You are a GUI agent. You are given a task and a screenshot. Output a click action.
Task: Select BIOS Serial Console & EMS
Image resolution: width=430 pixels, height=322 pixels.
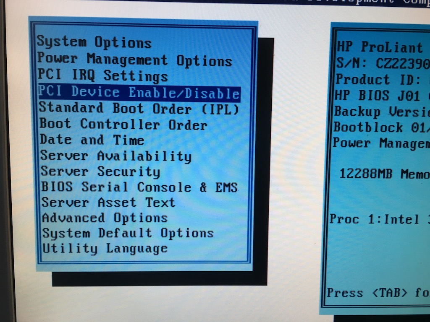pyautogui.click(x=139, y=187)
